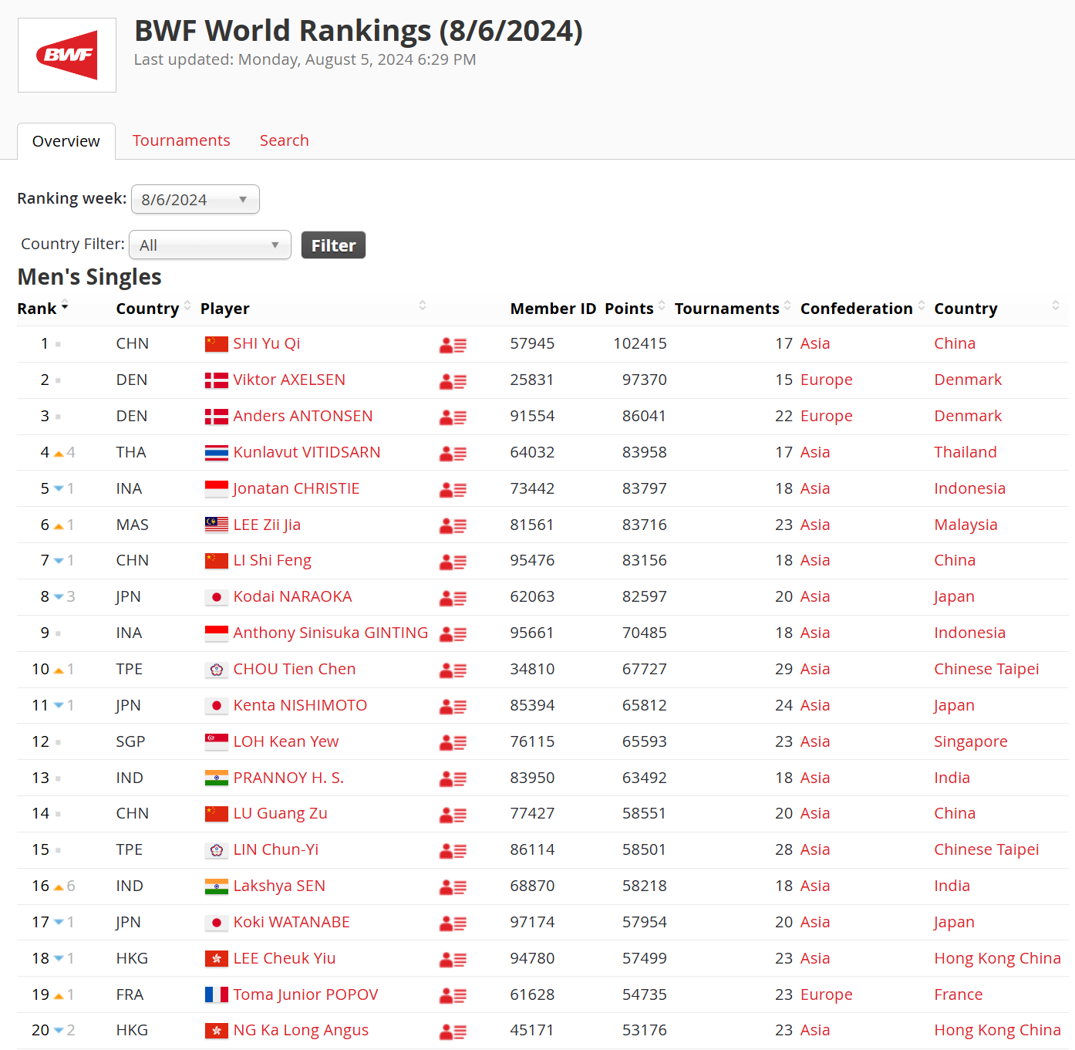
Task: Open Viktor AXELSEN player link
Action: [x=289, y=380]
